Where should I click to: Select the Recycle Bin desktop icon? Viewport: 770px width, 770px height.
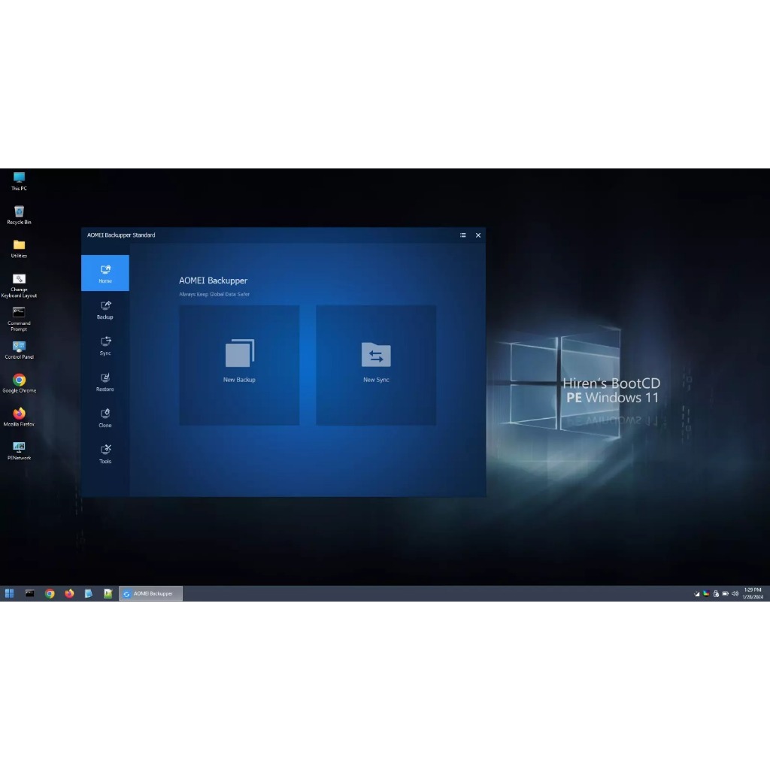coord(19,215)
